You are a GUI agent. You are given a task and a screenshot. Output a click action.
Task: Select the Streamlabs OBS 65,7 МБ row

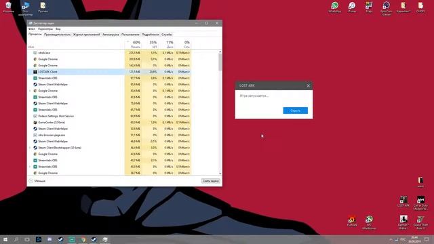(109, 110)
